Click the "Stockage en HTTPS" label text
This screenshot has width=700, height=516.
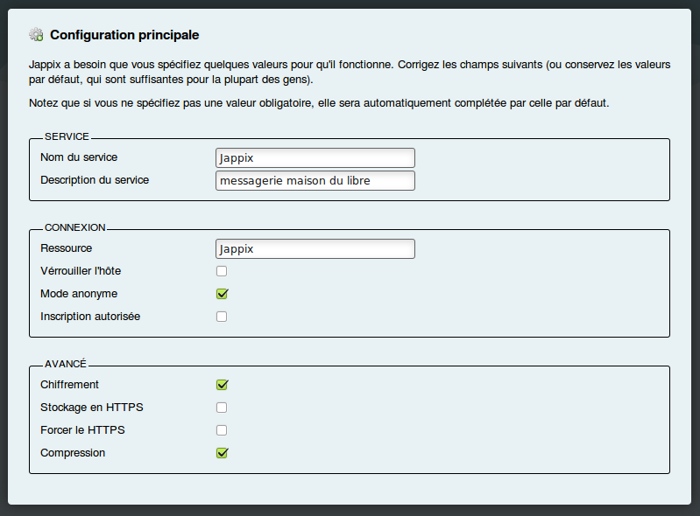pyautogui.click(x=91, y=408)
